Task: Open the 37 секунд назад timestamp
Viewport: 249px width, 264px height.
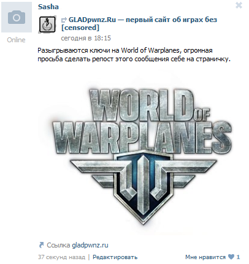Action: (x=61, y=257)
